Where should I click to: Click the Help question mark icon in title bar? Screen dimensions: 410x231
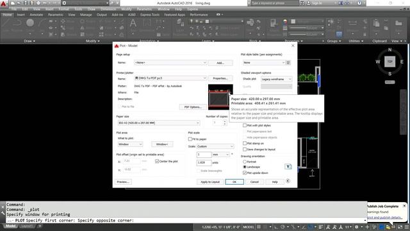359,3
